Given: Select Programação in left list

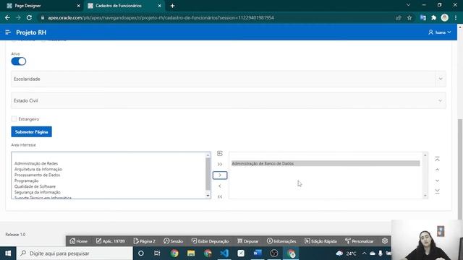Looking at the screenshot, I should (x=26, y=181).
